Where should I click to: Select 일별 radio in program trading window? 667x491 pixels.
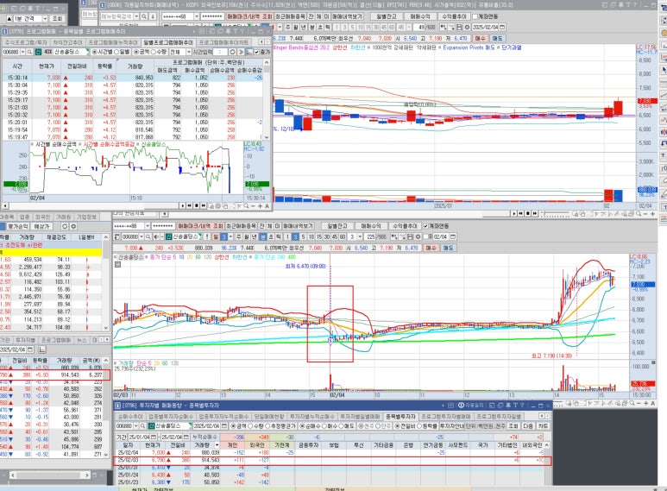(117, 52)
